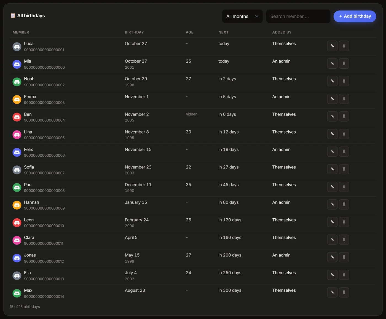Delete Lina's birthday entry

[x=344, y=134]
